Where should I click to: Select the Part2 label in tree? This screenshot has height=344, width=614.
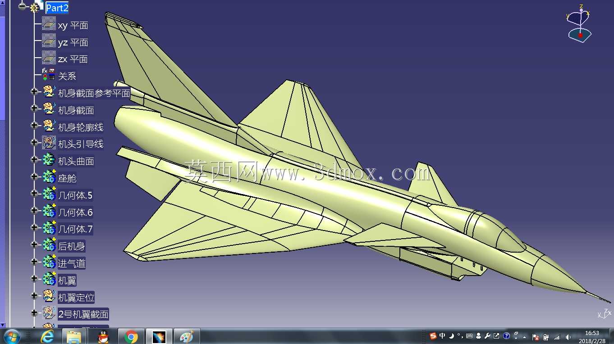pyautogui.click(x=57, y=8)
